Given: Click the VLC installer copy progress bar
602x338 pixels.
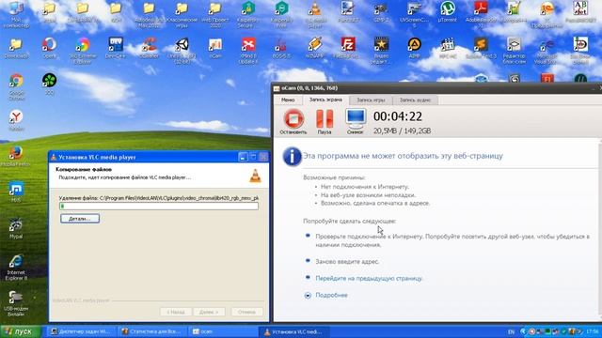Looking at the screenshot, I should click(159, 207).
